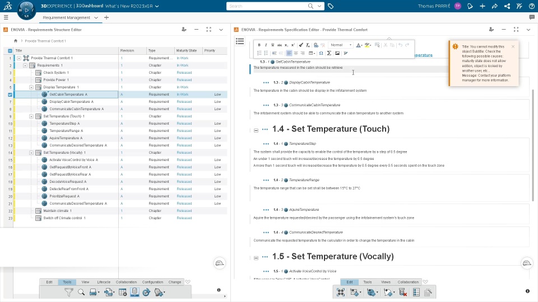Open What's New R2023xGA dashboard dropdown
This screenshot has width=538, height=302.
(x=157, y=6)
